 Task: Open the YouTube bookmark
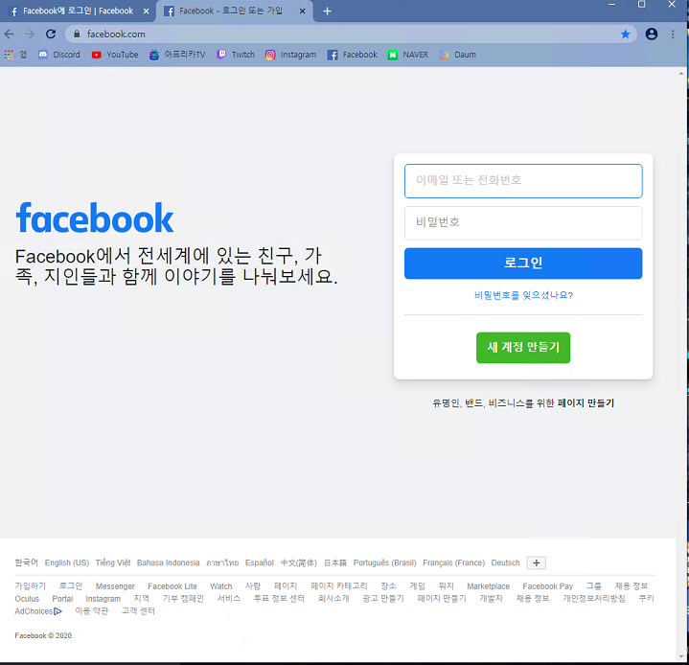115,55
